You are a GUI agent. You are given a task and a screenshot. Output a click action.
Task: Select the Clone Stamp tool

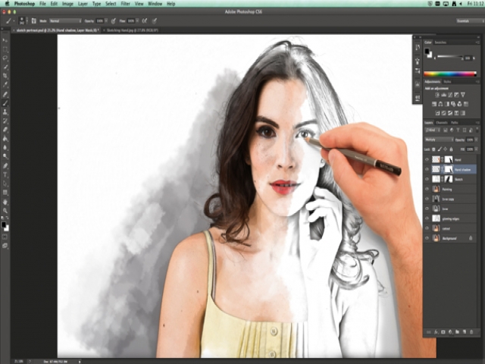pyautogui.click(x=5, y=112)
